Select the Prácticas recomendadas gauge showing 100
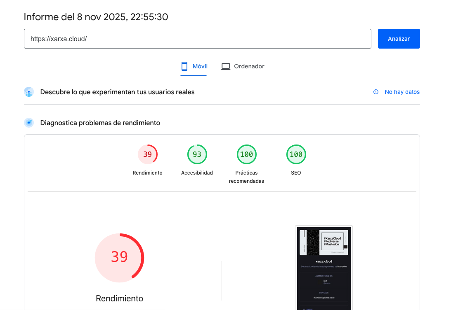Image resolution: width=451 pixels, height=310 pixels. point(246,155)
